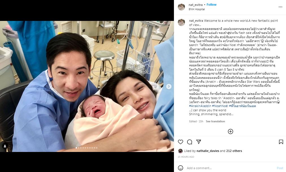Screen dimensions: 286x172
Task: Open the three-dot more options menu
Action: click(280, 7)
